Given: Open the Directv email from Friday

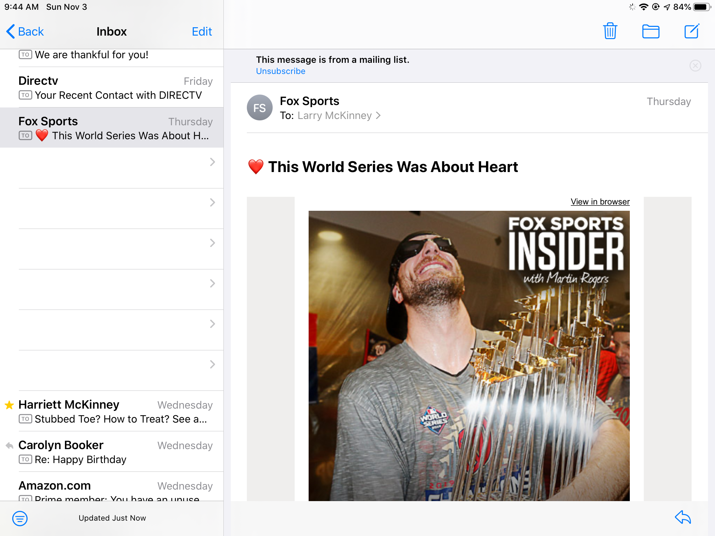Looking at the screenshot, I should tap(115, 88).
